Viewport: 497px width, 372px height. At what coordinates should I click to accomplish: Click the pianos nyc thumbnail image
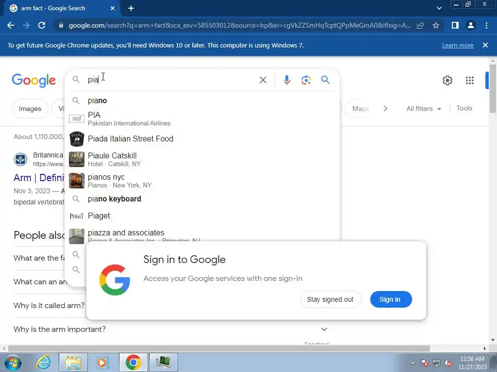(x=77, y=181)
